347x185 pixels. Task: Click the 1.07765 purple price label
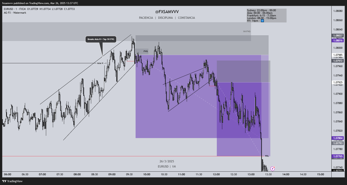(338, 156)
